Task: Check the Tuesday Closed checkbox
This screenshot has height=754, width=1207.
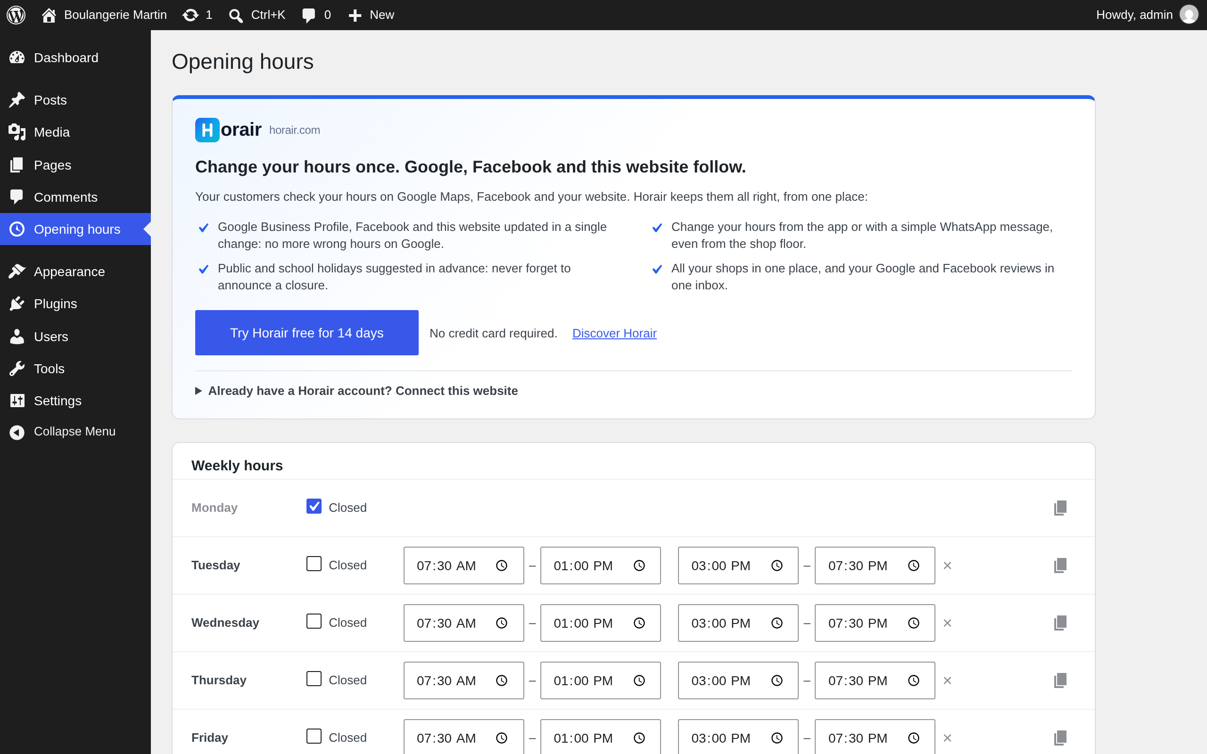Action: point(314,564)
